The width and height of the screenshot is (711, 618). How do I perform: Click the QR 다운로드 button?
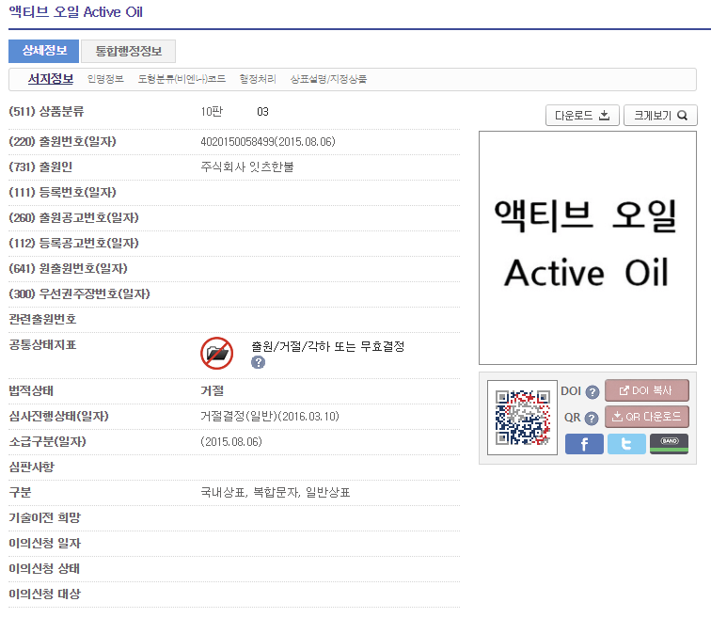coord(647,418)
